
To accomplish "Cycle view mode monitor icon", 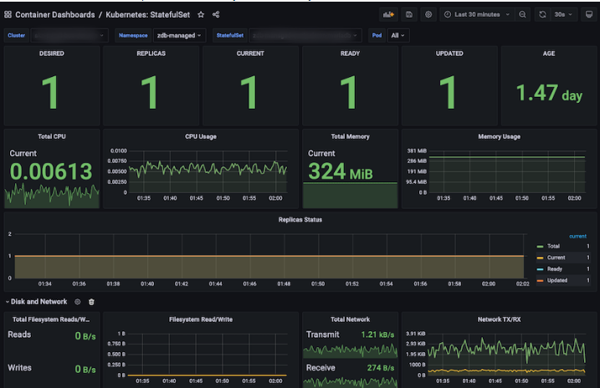I will 589,14.
